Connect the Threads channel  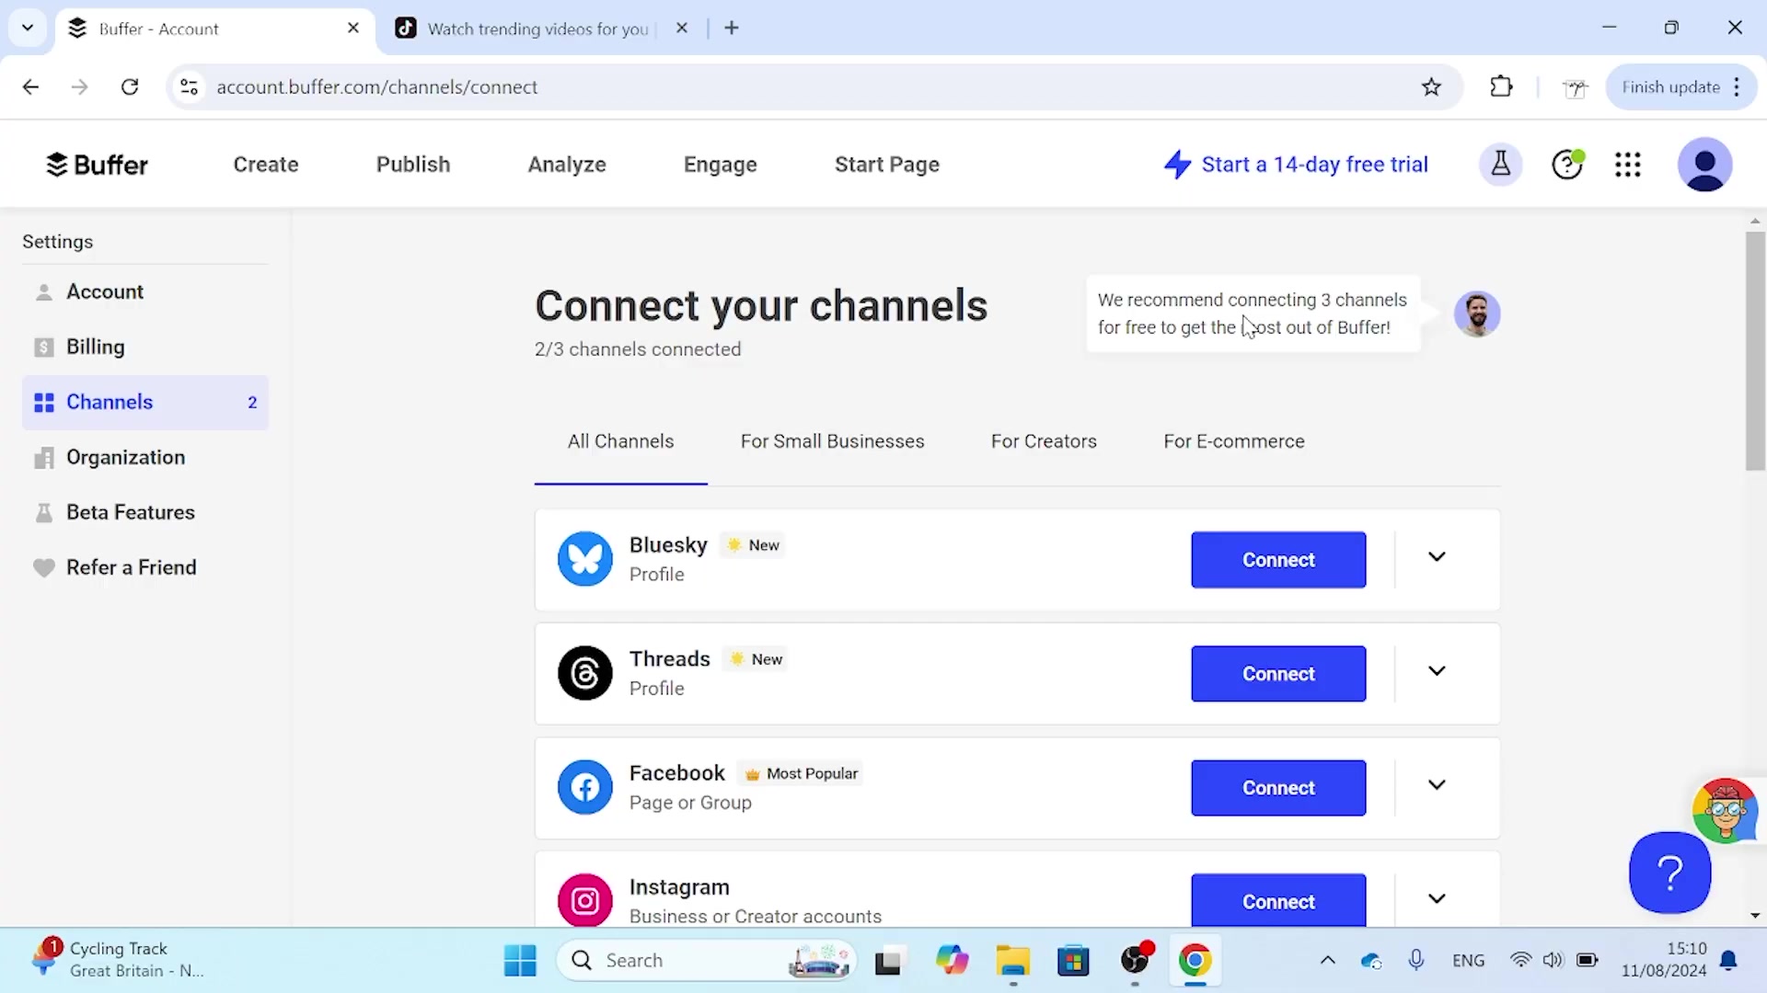[x=1278, y=674]
